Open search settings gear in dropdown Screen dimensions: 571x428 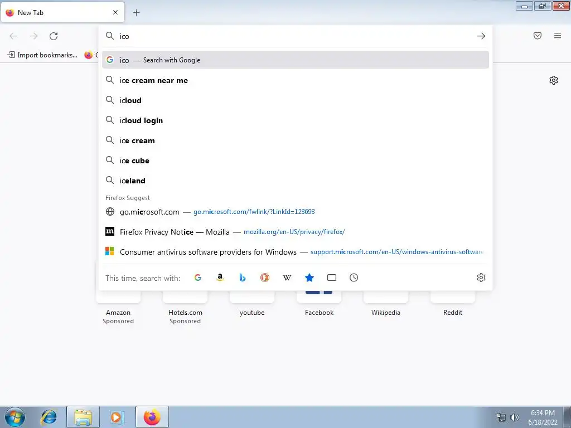point(481,278)
